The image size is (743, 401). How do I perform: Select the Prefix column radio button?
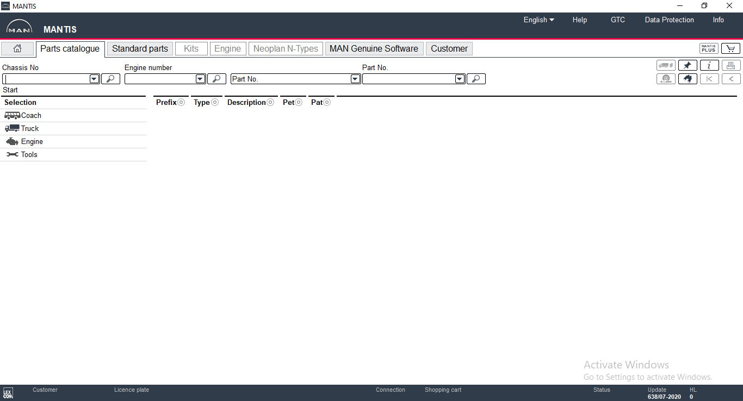(181, 102)
